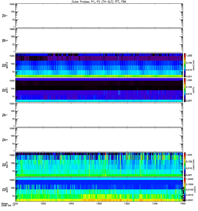Click "0.100" on the thc fbk edc12 color bar
This screenshot has height=211, width=198.
point(189,161)
